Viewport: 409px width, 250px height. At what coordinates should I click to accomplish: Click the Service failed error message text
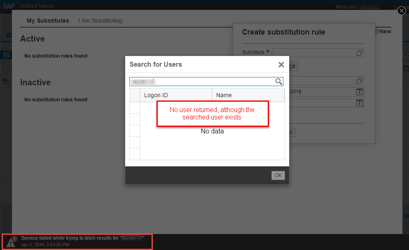click(x=83, y=238)
